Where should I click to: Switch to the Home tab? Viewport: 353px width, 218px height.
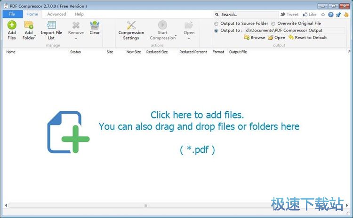tap(32, 14)
